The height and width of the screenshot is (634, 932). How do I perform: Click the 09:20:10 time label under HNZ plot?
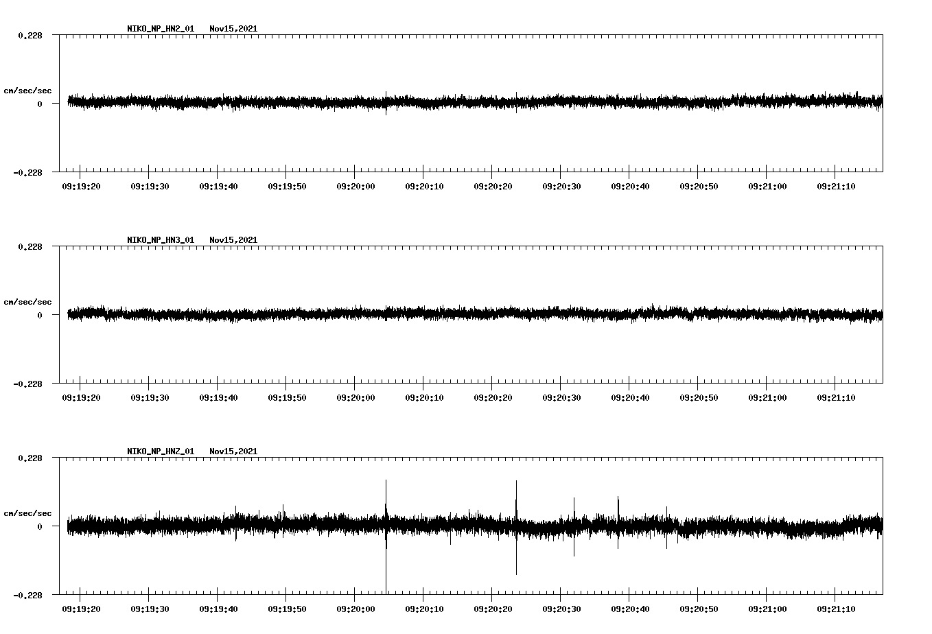point(424,609)
